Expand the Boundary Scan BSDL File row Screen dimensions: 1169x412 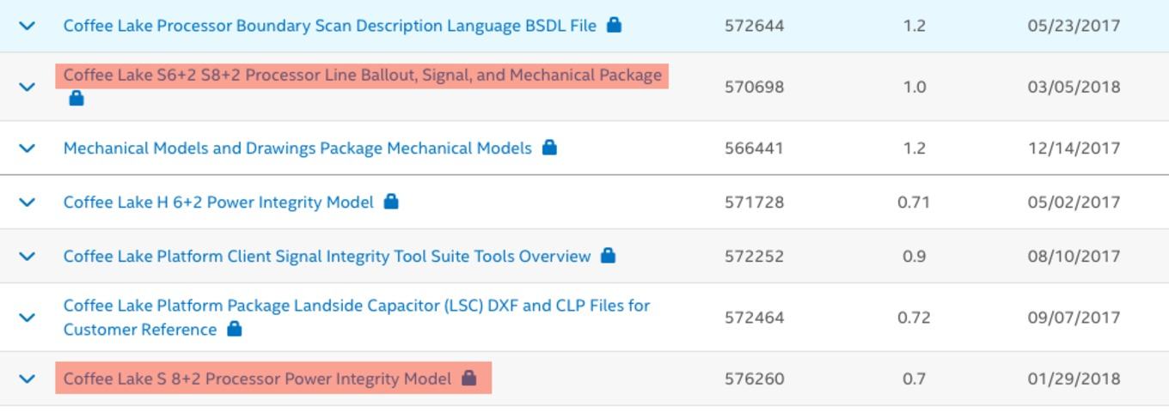coord(28,26)
